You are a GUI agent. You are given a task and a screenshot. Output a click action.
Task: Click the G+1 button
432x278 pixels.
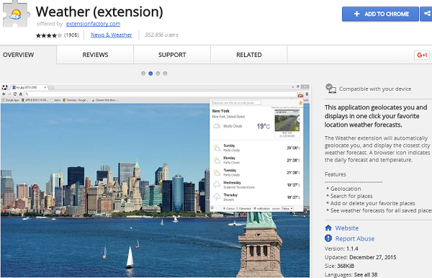coord(422,55)
